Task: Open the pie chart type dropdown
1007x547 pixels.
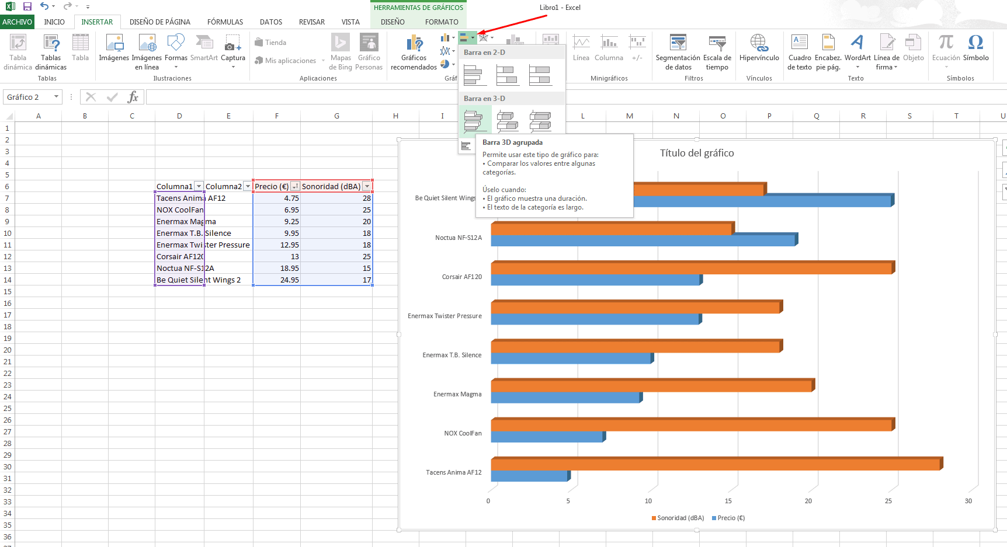Action: click(x=453, y=64)
